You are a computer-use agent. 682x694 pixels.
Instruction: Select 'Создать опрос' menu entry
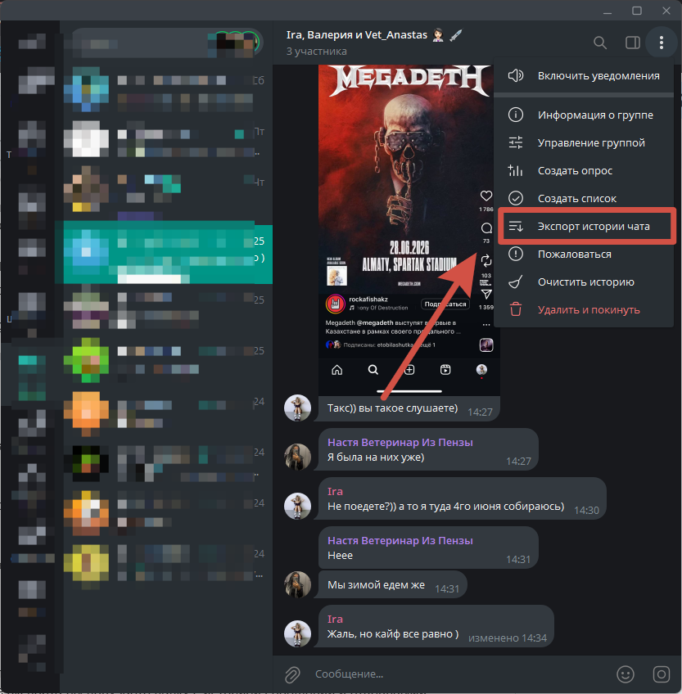click(x=583, y=171)
